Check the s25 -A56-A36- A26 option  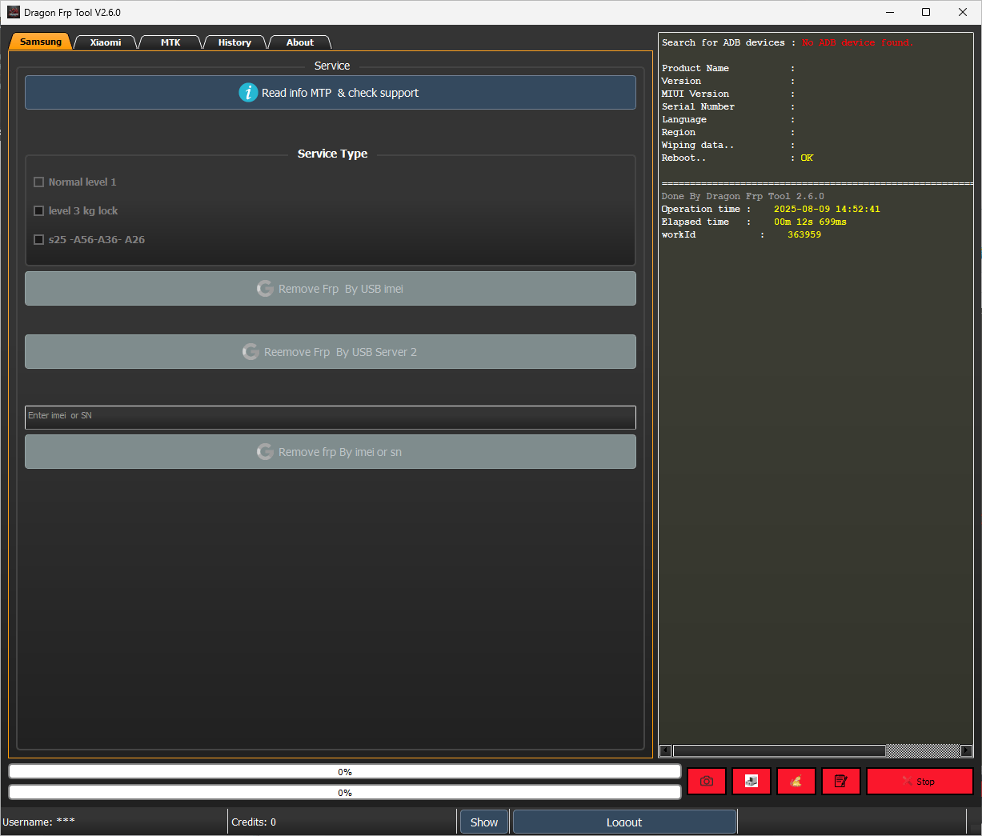click(x=38, y=240)
